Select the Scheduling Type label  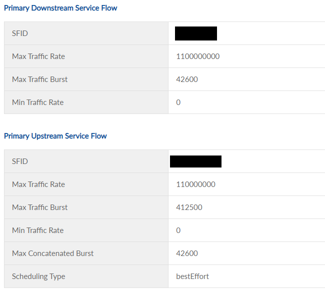pyautogui.click(x=38, y=276)
